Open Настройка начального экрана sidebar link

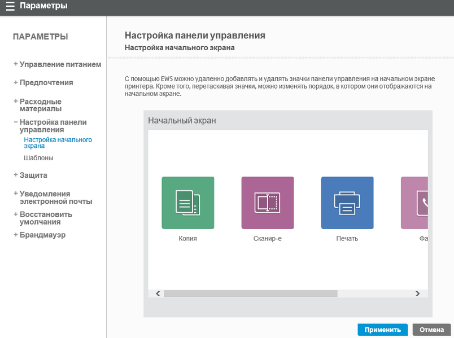coord(58,142)
